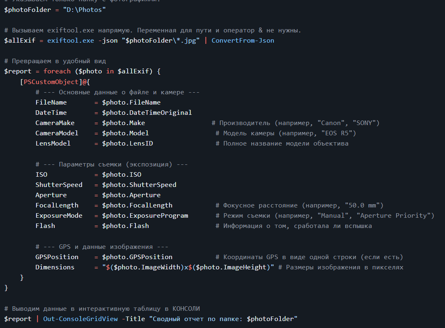Click the $photo.DateTimeOriginal value

[147, 113]
